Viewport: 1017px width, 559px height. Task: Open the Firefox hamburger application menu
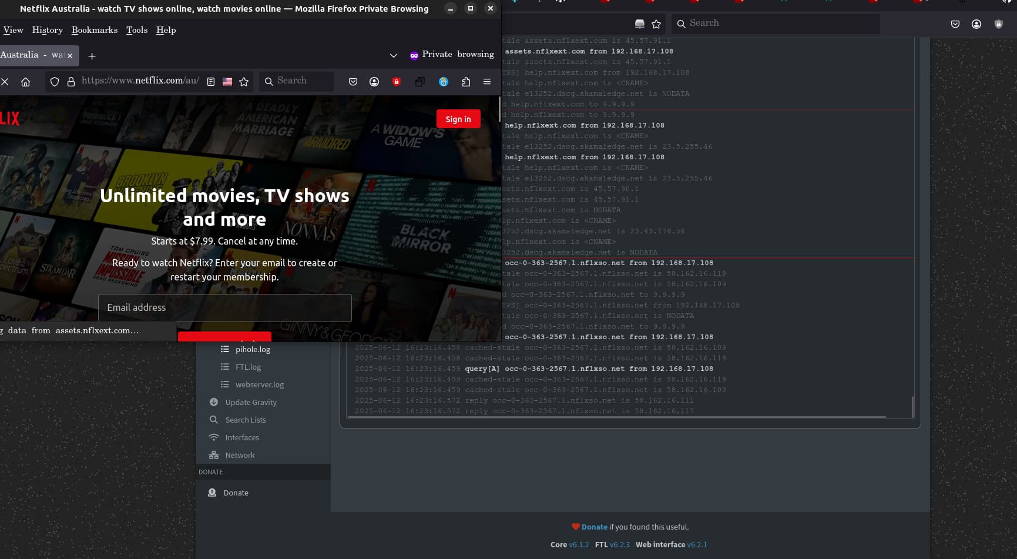tap(487, 82)
